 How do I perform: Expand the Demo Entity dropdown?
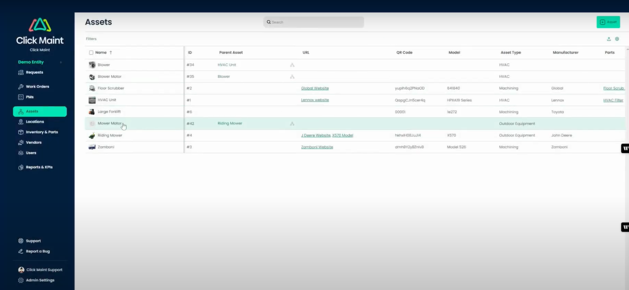tap(60, 62)
